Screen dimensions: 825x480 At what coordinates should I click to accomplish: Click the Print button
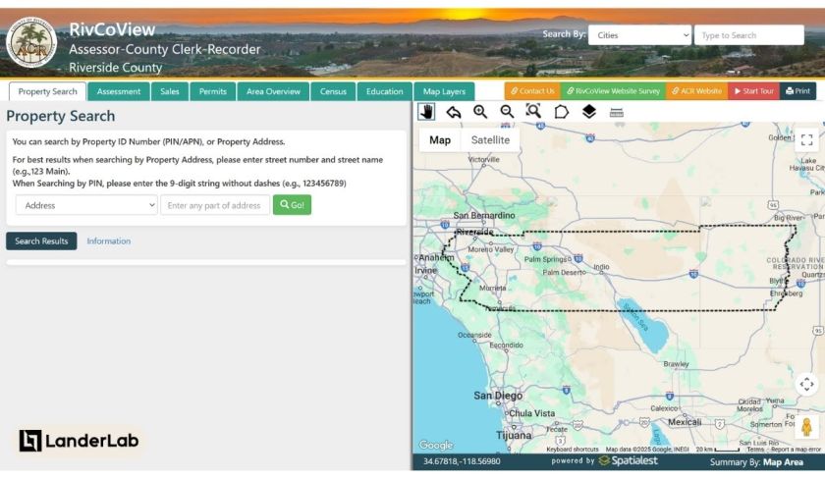coord(797,91)
